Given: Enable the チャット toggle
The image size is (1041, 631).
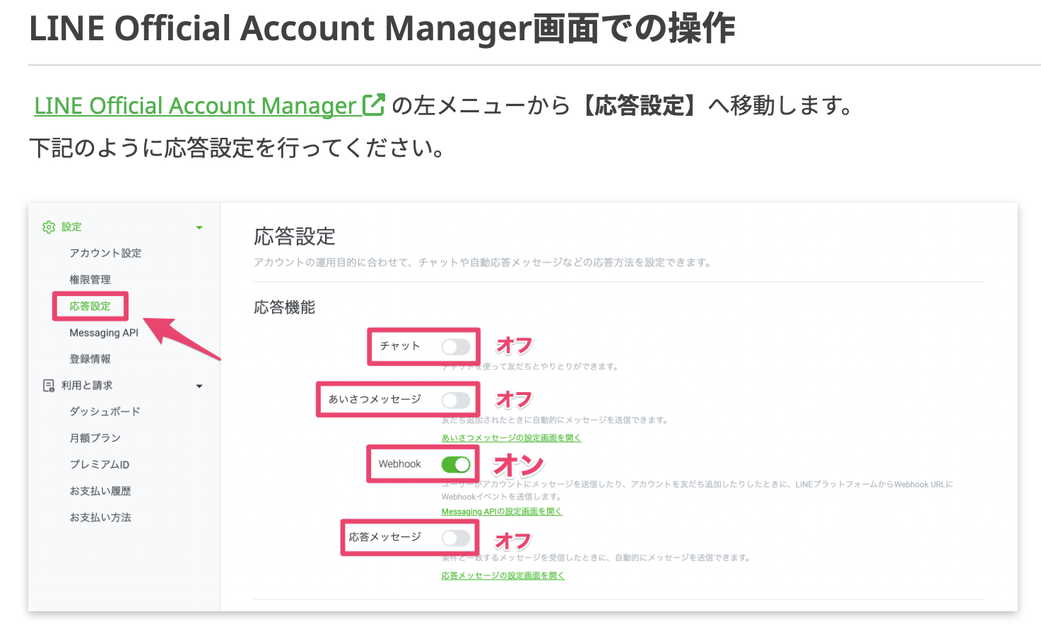Looking at the screenshot, I should 457,346.
